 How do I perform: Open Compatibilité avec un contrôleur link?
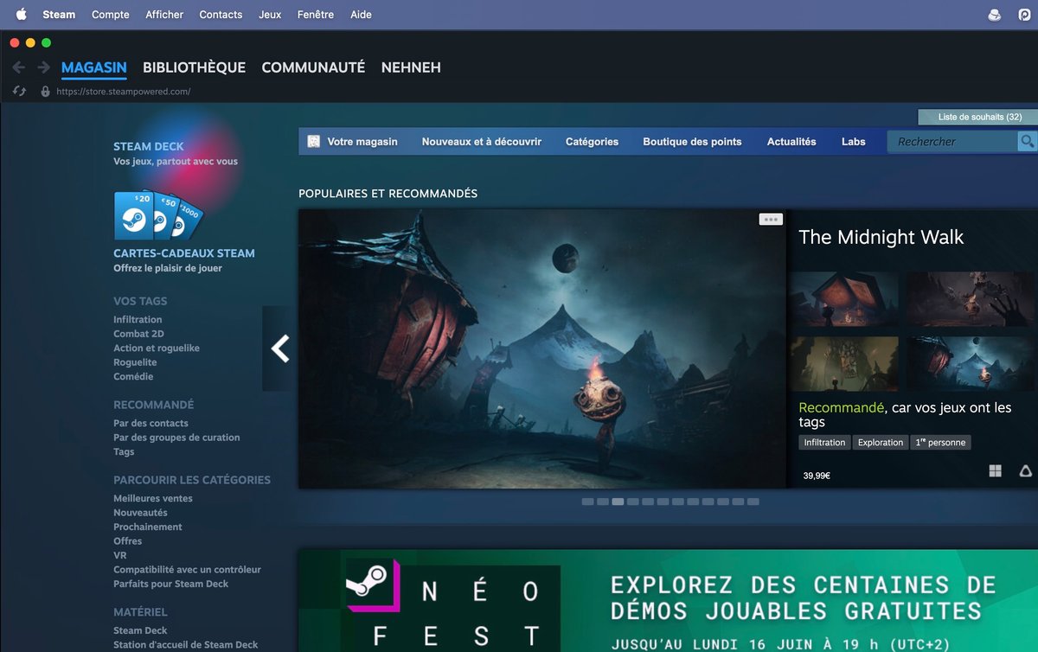coord(187,570)
